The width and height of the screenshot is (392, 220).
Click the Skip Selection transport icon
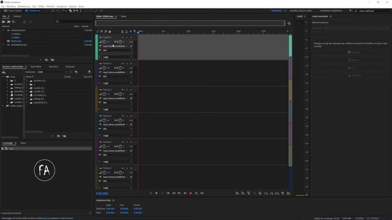[202, 193]
